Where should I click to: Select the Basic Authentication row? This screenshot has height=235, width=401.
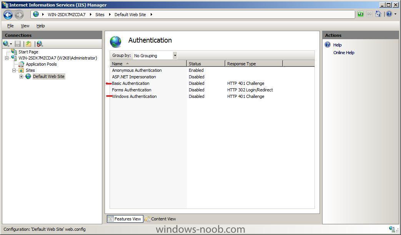click(x=212, y=83)
